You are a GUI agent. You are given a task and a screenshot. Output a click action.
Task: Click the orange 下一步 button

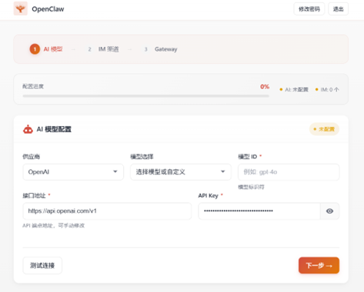click(319, 265)
